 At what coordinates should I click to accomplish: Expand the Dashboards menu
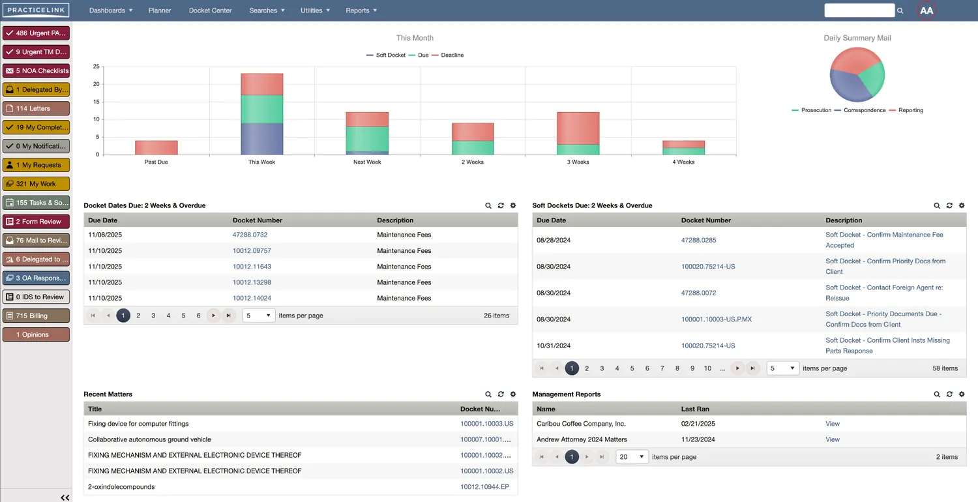(x=110, y=10)
